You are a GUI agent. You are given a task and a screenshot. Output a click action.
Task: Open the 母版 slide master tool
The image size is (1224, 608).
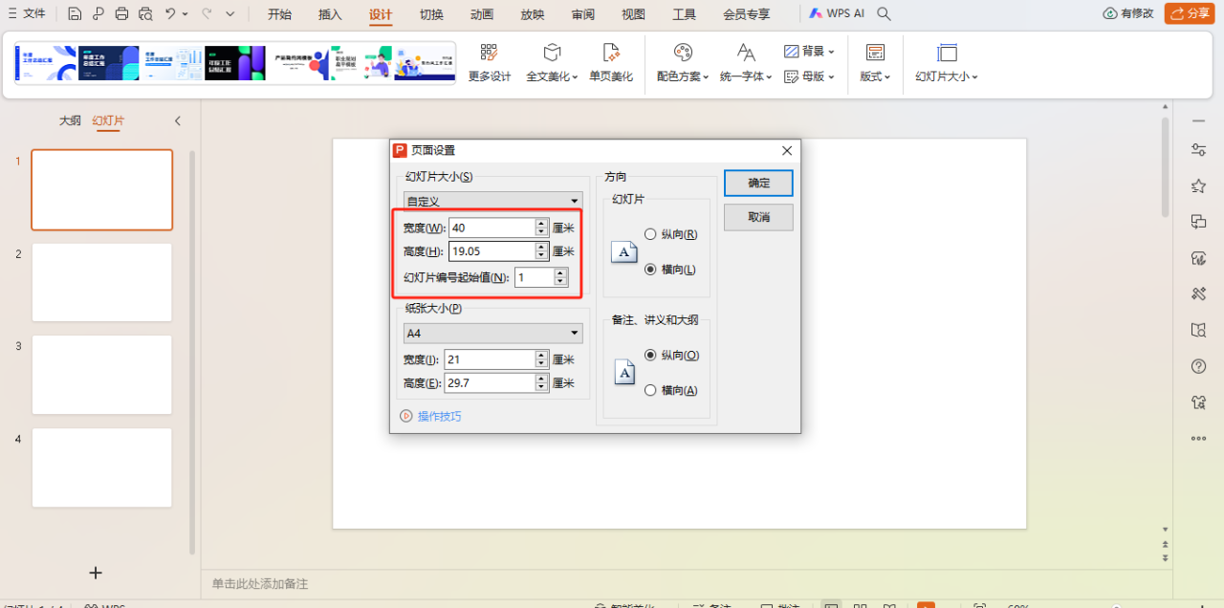808,76
